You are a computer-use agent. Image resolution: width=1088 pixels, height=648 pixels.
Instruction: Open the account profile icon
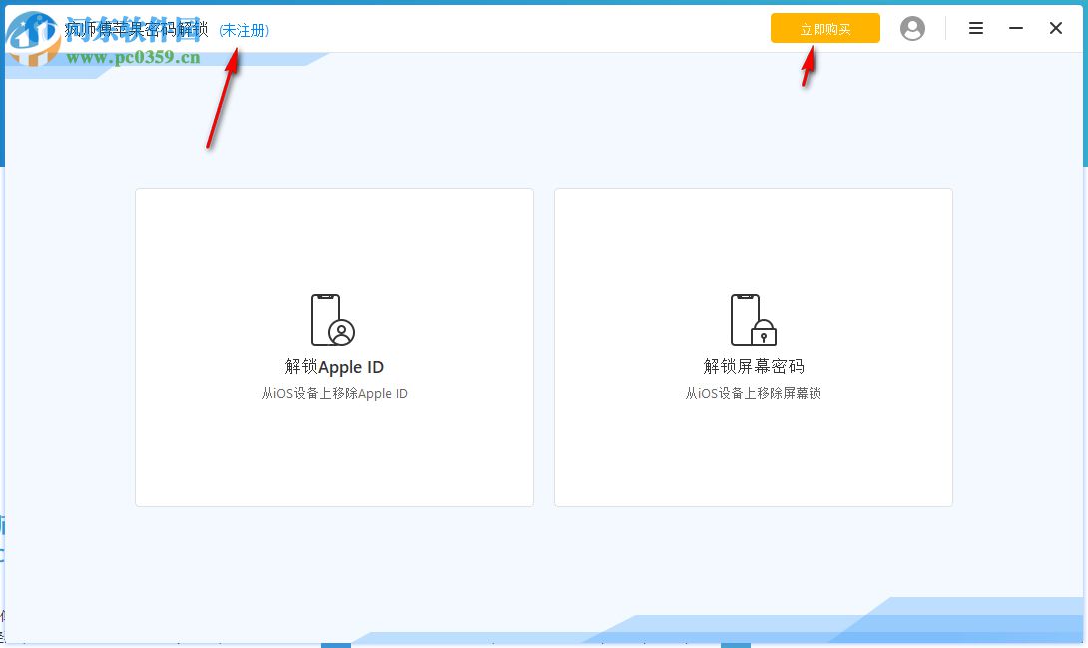[x=912, y=28]
